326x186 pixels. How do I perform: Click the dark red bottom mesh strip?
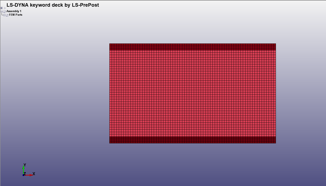pyautogui.click(x=192, y=140)
